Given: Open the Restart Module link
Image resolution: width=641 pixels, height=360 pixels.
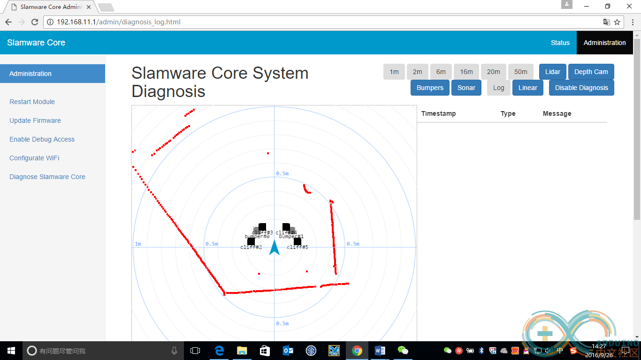Looking at the screenshot, I should coord(32,102).
